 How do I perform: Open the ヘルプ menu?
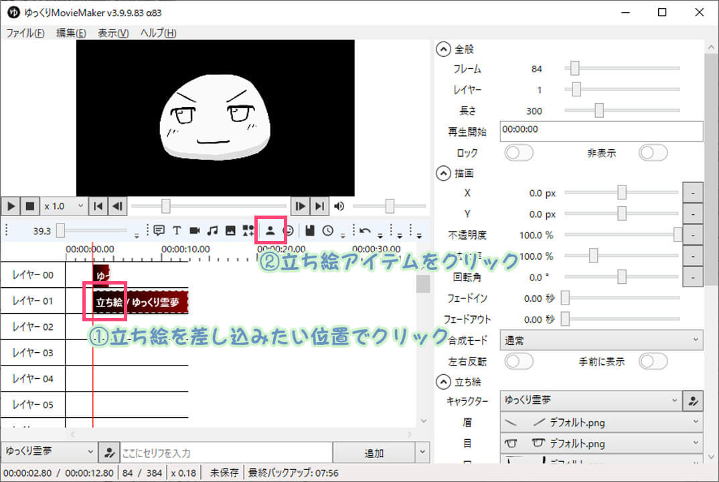[158, 33]
